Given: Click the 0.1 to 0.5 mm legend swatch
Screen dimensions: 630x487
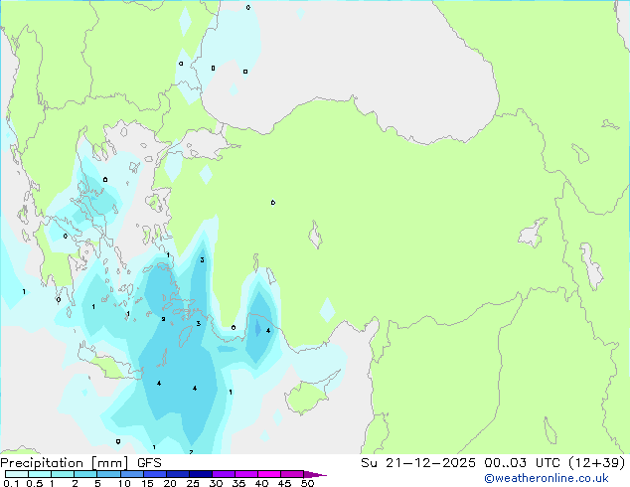Looking at the screenshot, I should tap(17, 474).
